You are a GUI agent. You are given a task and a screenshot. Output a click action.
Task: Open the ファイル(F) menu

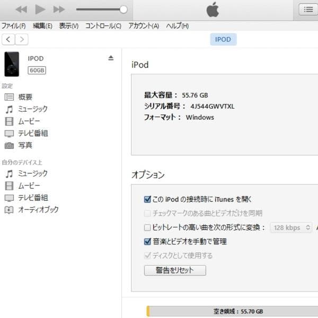(14, 26)
